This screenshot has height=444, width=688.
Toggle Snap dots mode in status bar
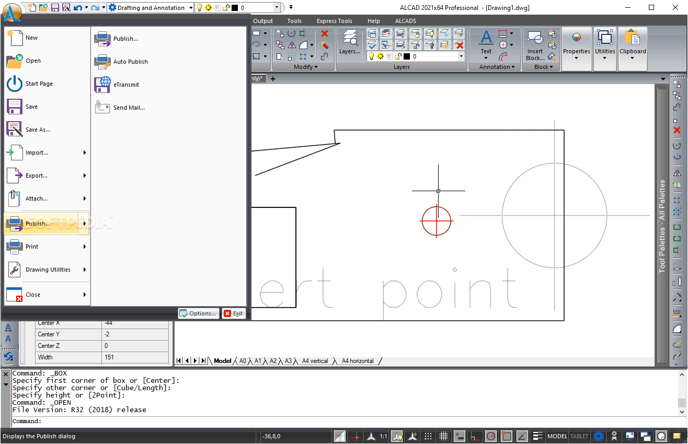click(428, 436)
